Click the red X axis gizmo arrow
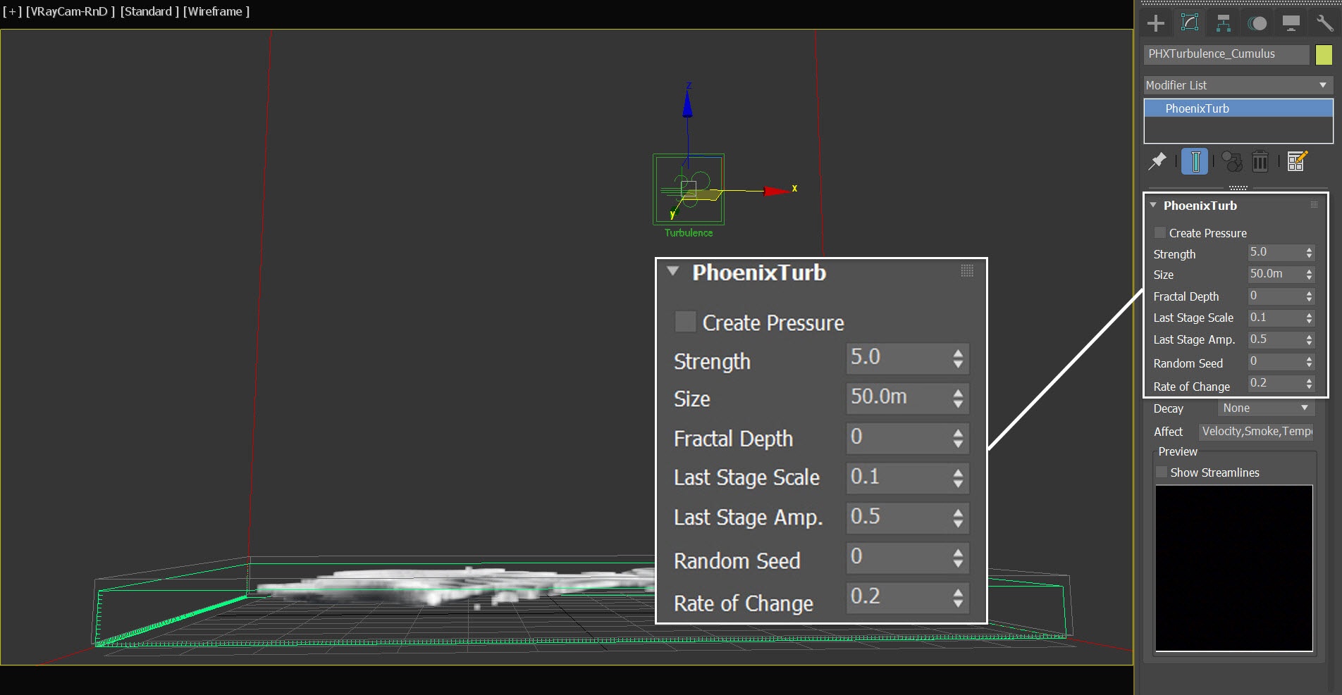The image size is (1342, 695). tap(778, 191)
